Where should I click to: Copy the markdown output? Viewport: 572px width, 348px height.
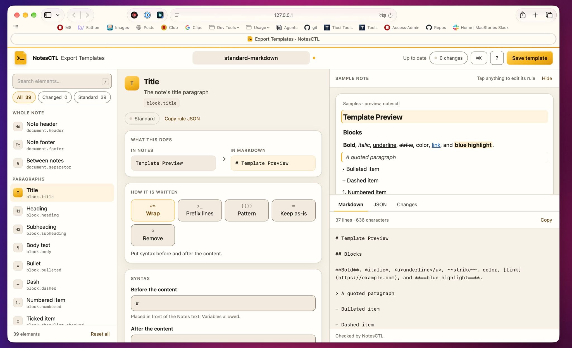(546, 220)
